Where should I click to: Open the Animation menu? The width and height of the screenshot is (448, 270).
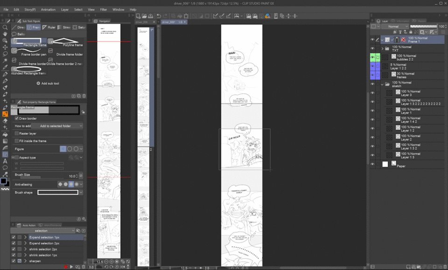pyautogui.click(x=48, y=9)
